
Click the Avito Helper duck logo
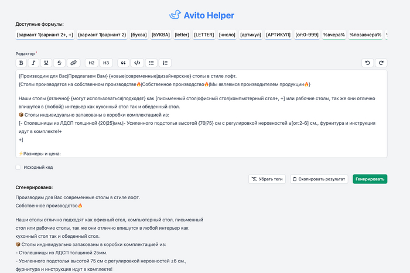coord(175,15)
